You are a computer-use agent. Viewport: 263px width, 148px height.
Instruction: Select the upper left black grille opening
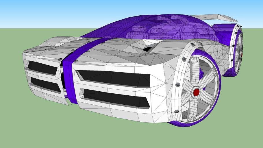(43, 68)
